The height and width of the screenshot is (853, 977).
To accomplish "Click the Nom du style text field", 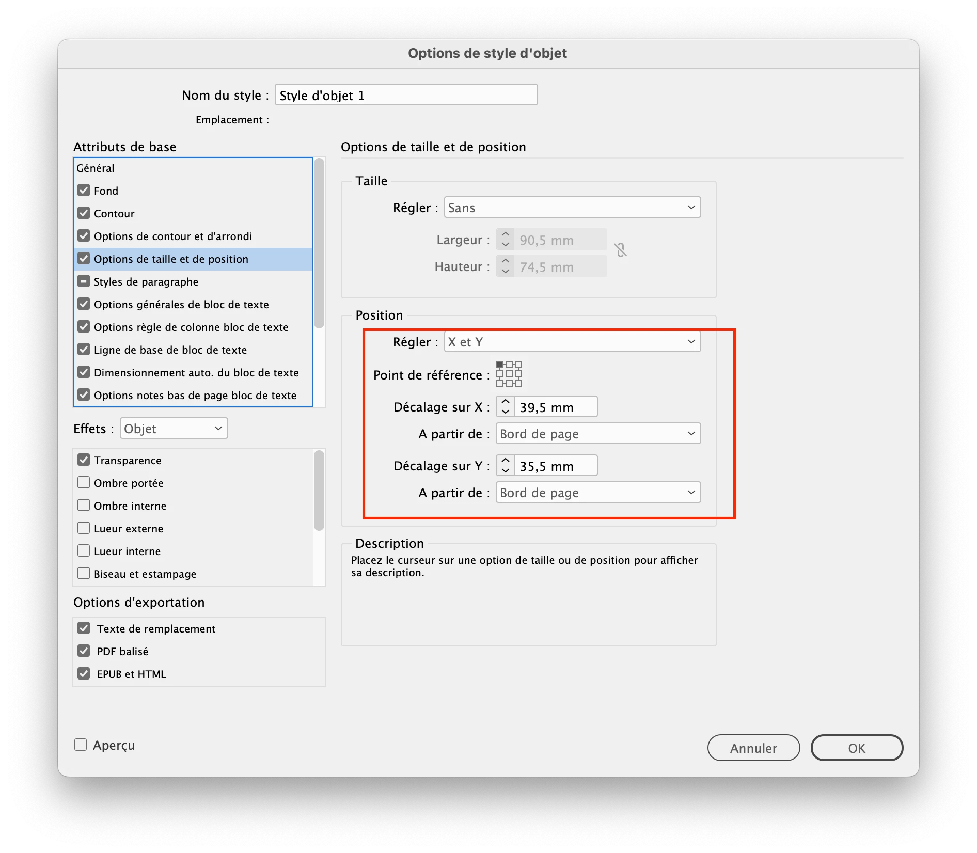I will pyautogui.click(x=406, y=95).
